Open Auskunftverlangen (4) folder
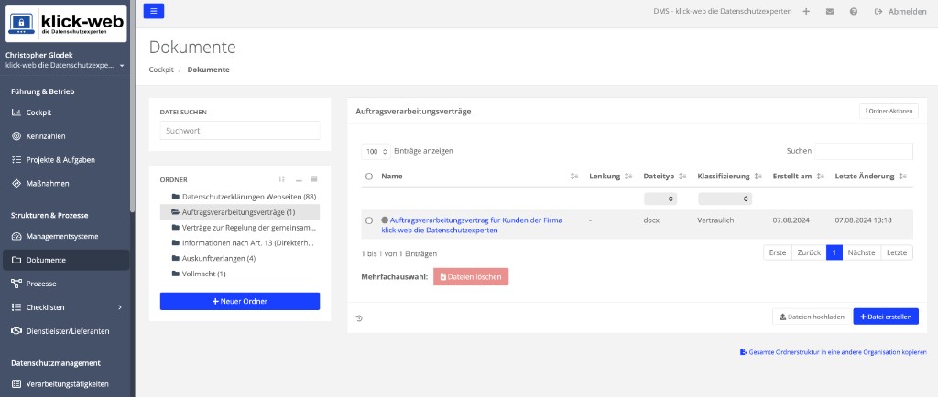Viewport: 938px width, 397px height. pos(219,259)
